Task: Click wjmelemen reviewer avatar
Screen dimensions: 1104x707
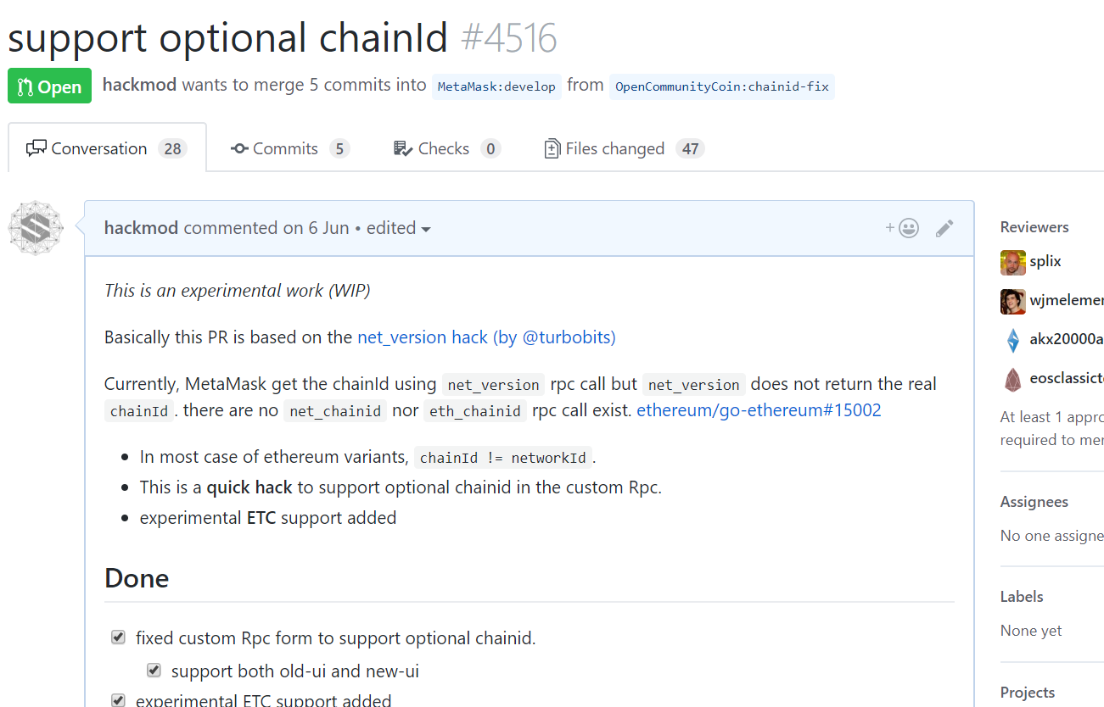Action: 1013,301
